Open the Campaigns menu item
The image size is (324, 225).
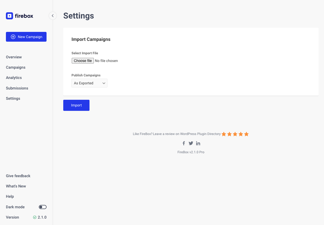pyautogui.click(x=16, y=67)
